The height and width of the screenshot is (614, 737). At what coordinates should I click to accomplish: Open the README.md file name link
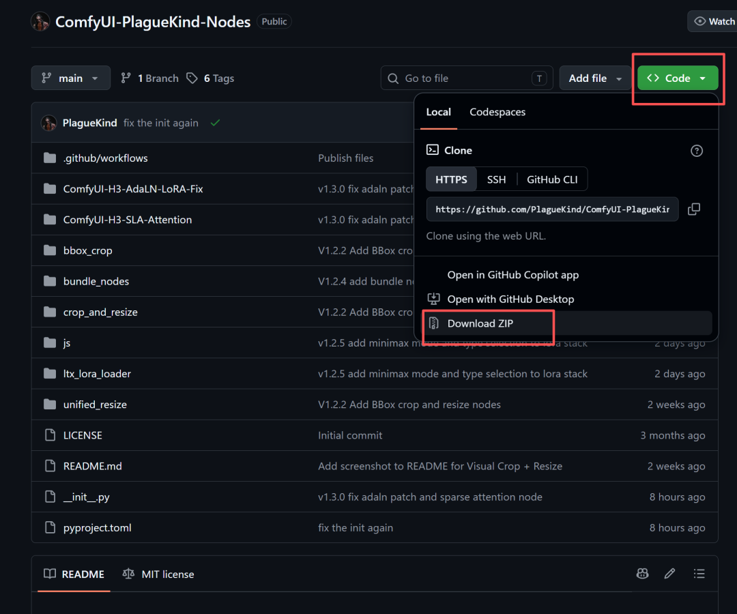(x=93, y=466)
